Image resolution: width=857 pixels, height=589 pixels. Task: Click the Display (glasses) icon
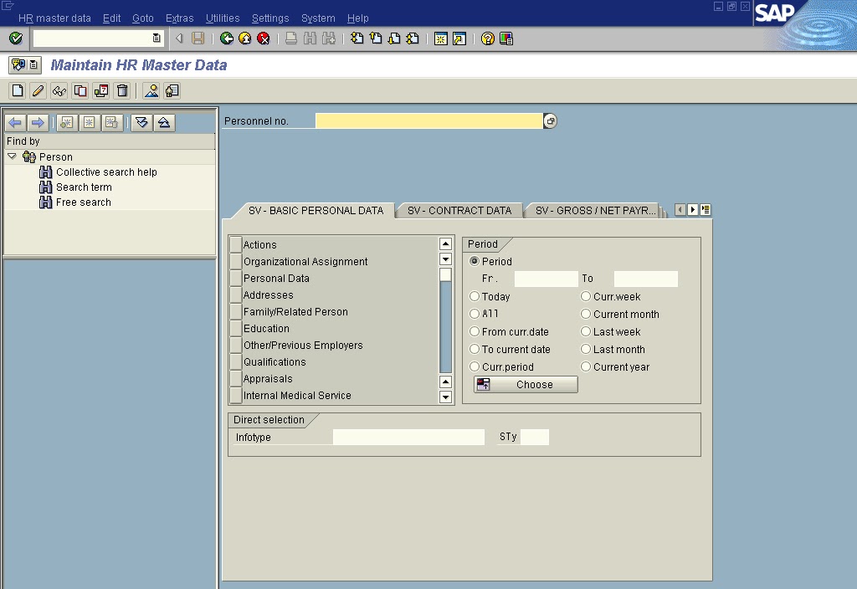pyautogui.click(x=58, y=90)
